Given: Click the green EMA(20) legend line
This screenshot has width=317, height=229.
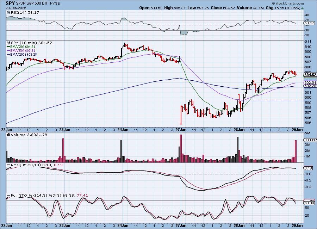Looking at the screenshot, I should (x=8, y=47).
